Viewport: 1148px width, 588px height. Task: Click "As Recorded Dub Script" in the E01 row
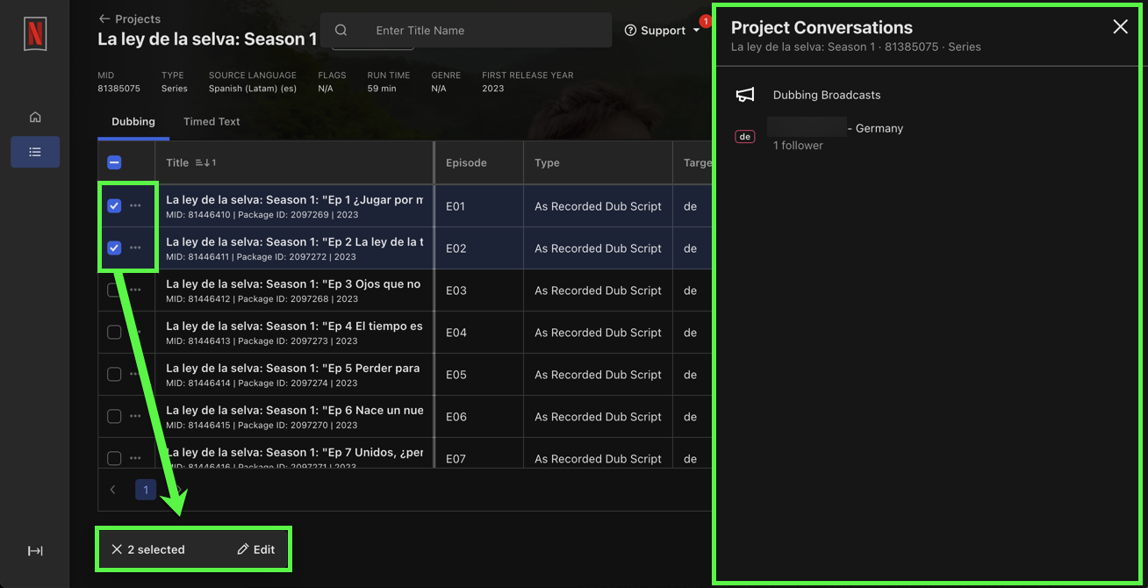coord(598,206)
